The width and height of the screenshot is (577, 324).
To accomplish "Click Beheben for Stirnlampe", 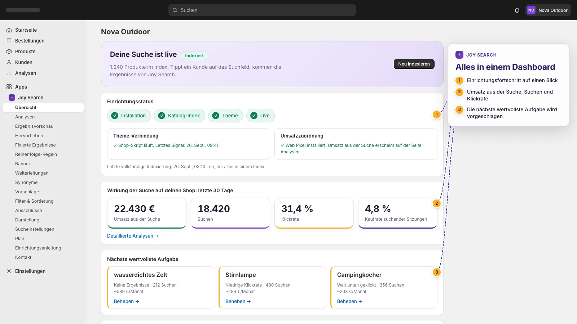I will pos(238,301).
